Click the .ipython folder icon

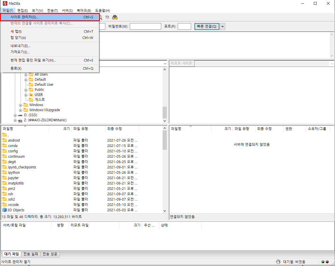click(x=5, y=172)
